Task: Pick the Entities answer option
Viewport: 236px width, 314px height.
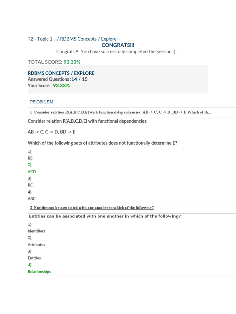Action: pos(34,258)
